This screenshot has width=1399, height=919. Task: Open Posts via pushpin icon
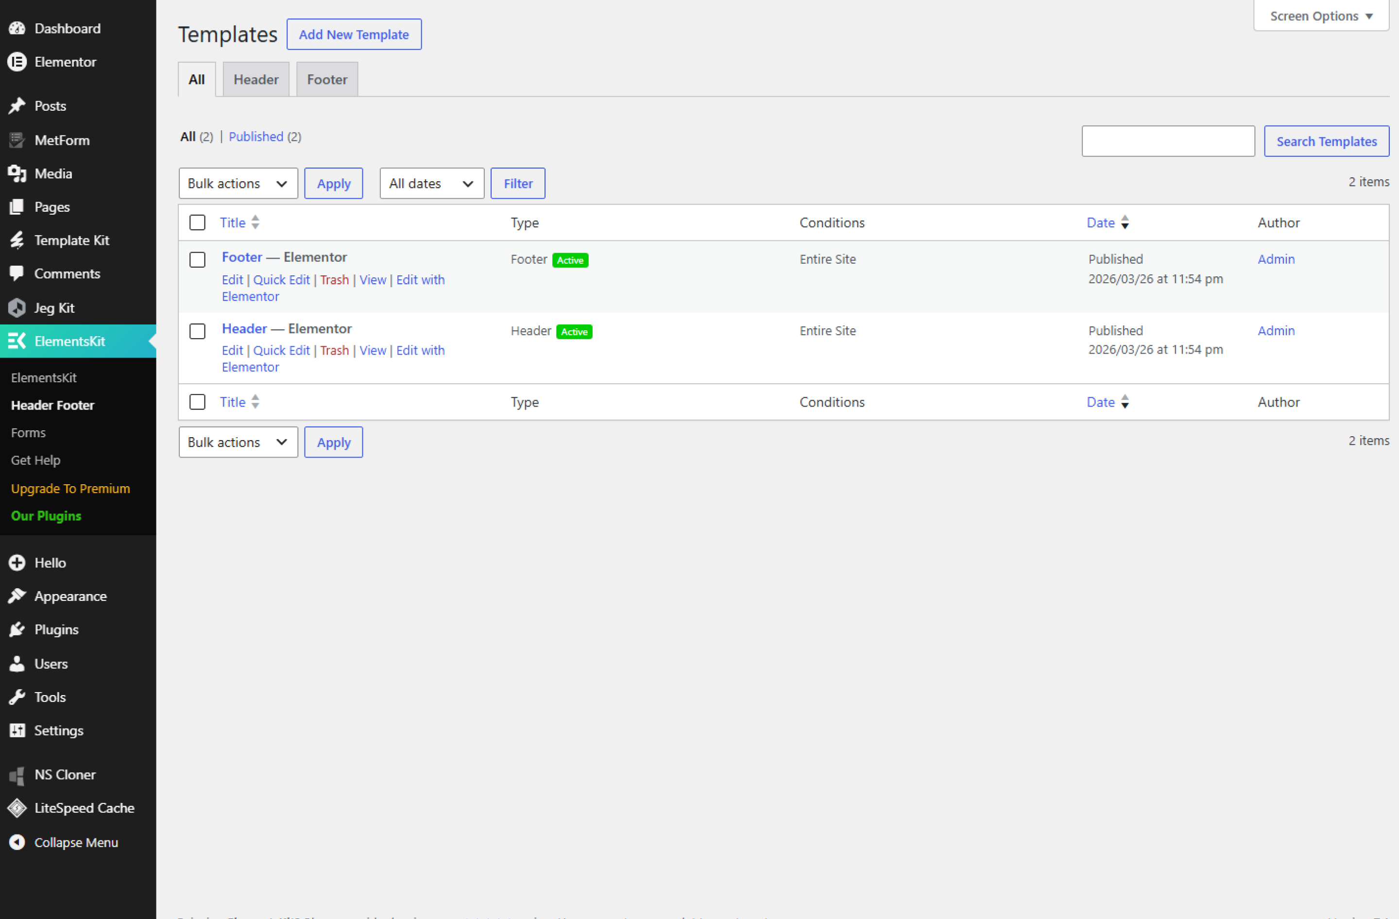tap(17, 106)
